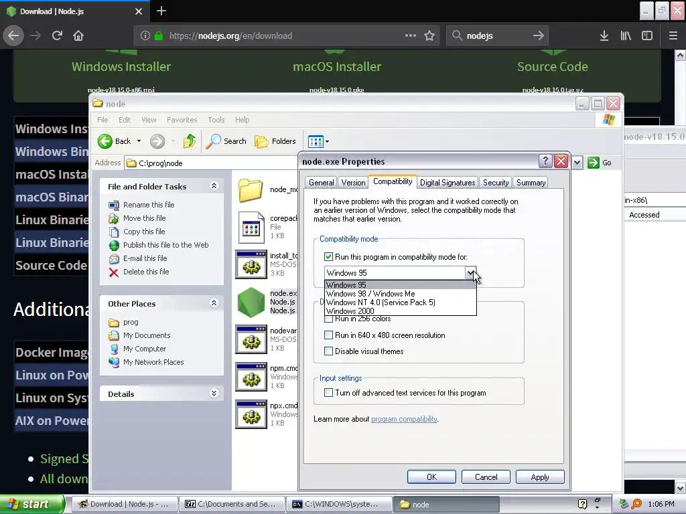
Task: Choose Windows 2000 from compatibility list
Action: 401,311
